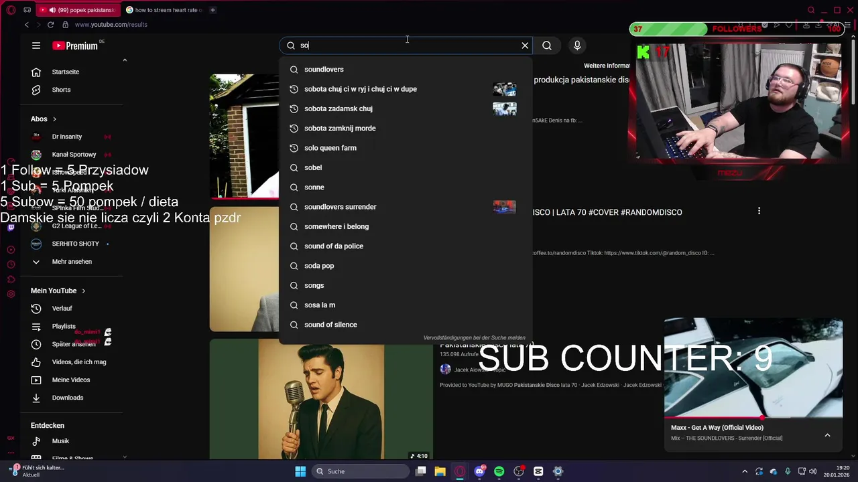Pick 'somewhere i belong' suggestion
Screen dimensions: 858x482
point(406,226)
